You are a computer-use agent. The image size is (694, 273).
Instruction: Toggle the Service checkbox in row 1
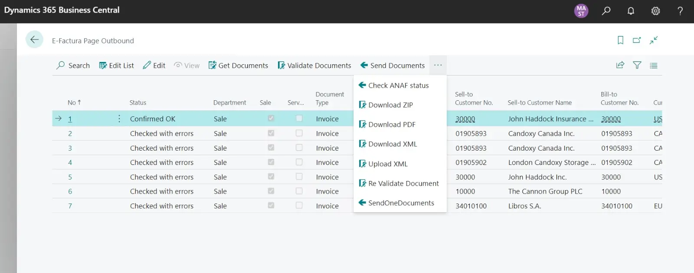[299, 118]
